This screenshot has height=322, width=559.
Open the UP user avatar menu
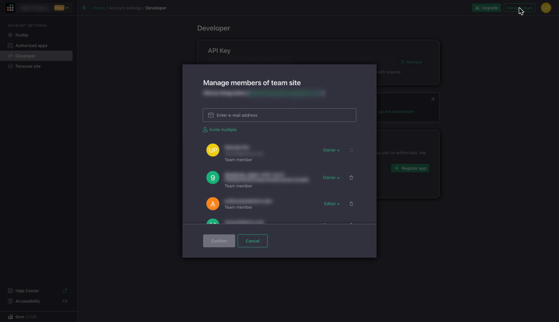click(546, 8)
